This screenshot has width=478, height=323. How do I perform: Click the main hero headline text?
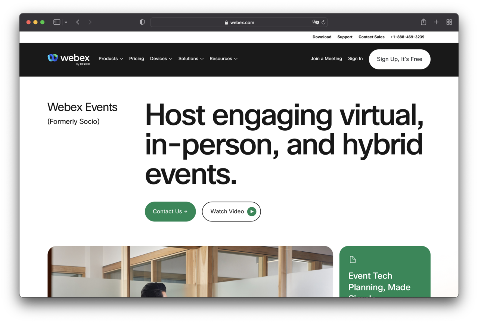[x=284, y=144]
